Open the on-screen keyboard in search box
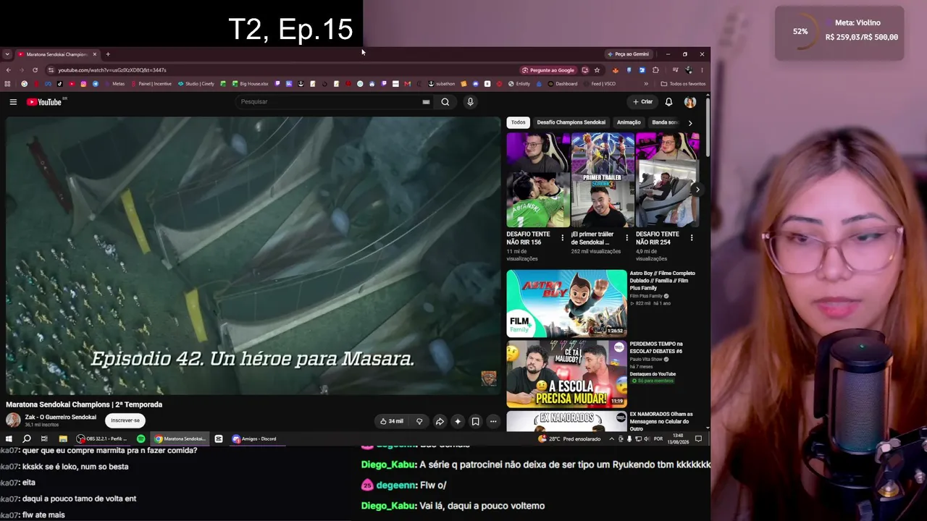Image resolution: width=927 pixels, height=521 pixels. (x=426, y=102)
